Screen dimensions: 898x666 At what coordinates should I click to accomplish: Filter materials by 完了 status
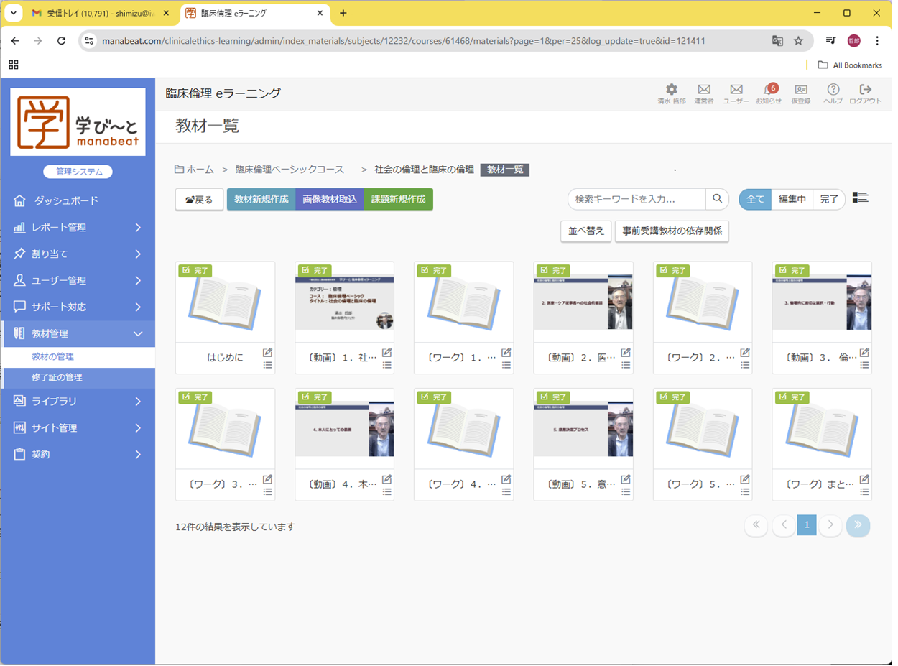click(x=829, y=200)
